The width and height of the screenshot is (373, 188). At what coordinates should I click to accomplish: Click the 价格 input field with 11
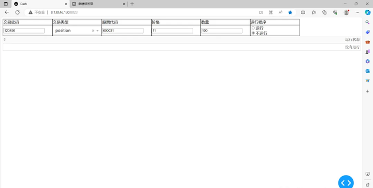click(x=173, y=31)
